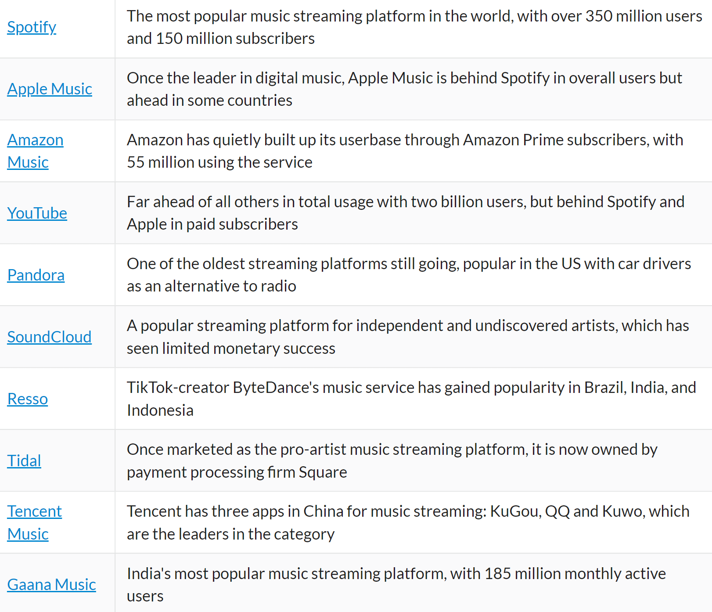Open the Apple Music link
The image size is (712, 612).
pos(50,89)
